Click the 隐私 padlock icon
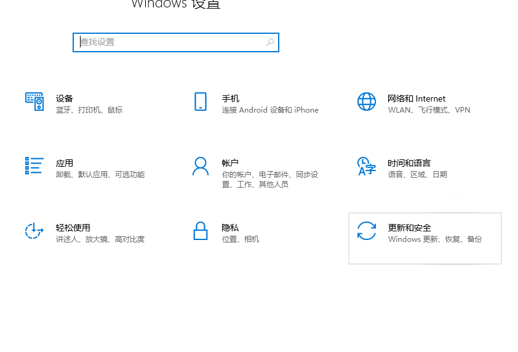The height and width of the screenshot is (352, 518). (x=201, y=231)
